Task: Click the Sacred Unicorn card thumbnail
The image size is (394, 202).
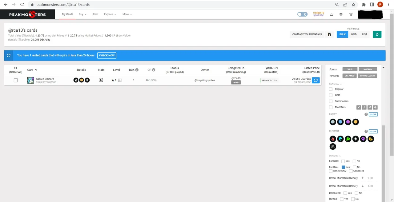Action: 30,80
